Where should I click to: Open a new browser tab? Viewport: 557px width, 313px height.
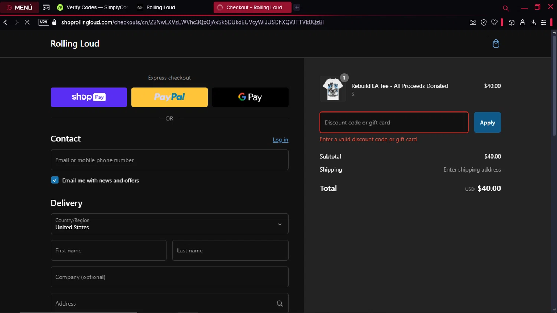(x=297, y=7)
